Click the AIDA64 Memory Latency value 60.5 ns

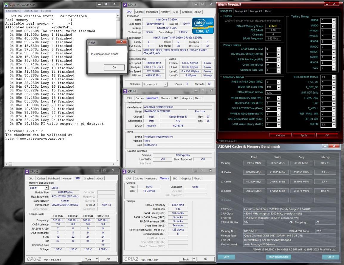point(325,163)
